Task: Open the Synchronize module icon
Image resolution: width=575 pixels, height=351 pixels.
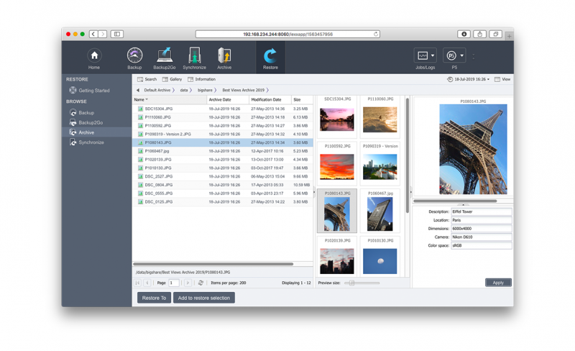Action: [194, 55]
